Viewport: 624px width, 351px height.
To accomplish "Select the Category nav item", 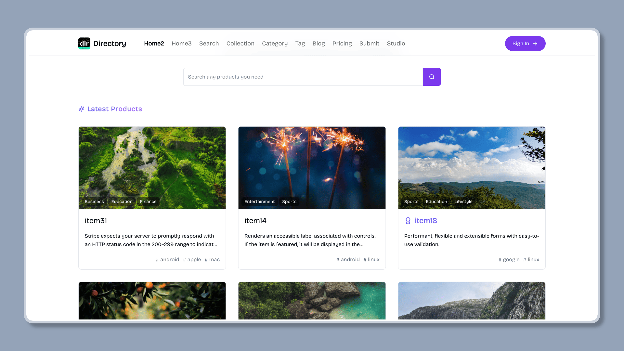I will 275,43.
